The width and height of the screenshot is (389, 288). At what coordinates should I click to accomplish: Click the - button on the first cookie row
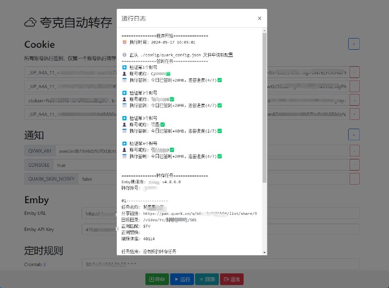pos(354,71)
